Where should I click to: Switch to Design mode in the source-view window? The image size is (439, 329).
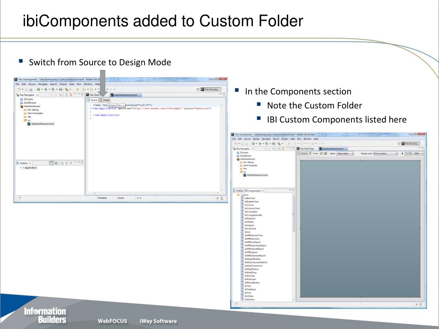click(105, 100)
